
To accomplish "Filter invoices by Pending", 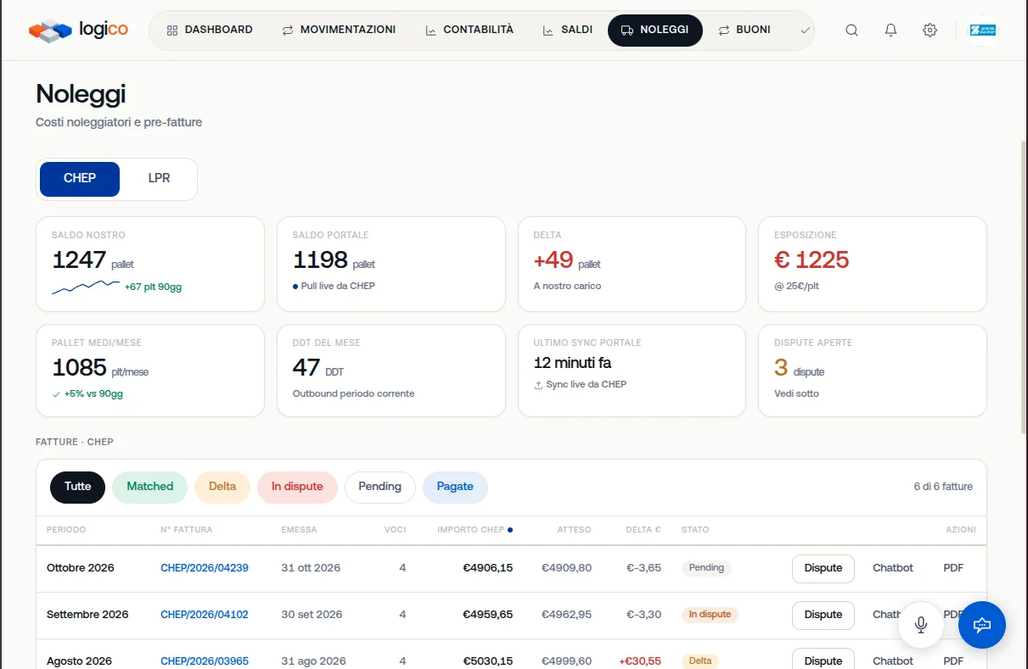I will coord(379,487).
